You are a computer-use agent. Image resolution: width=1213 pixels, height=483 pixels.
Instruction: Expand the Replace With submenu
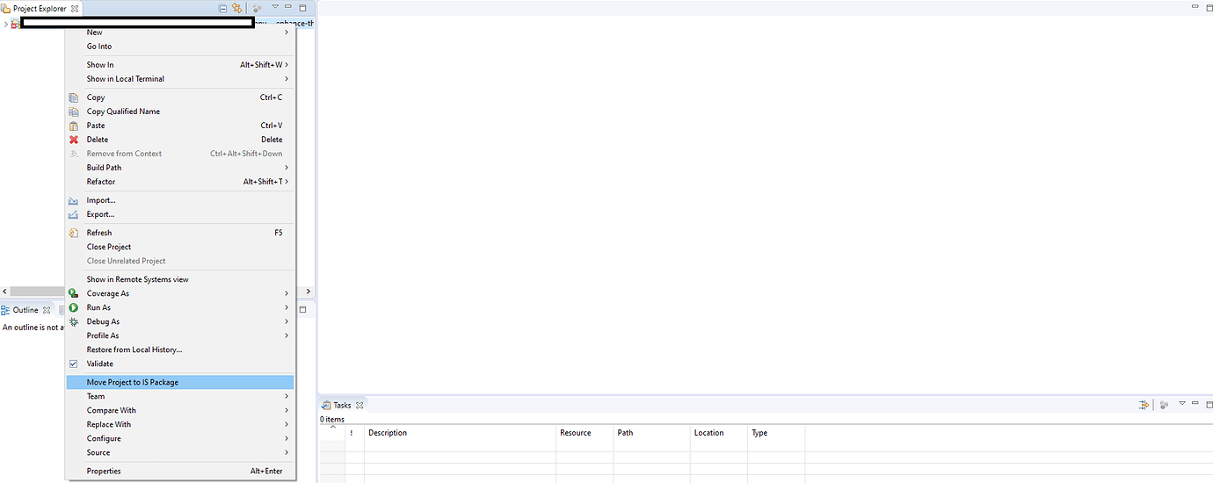tap(180, 424)
